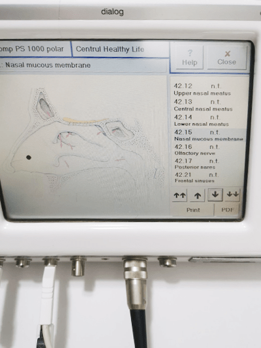Select highlighted 42.15 Nasal mucous membrane

coord(209,135)
